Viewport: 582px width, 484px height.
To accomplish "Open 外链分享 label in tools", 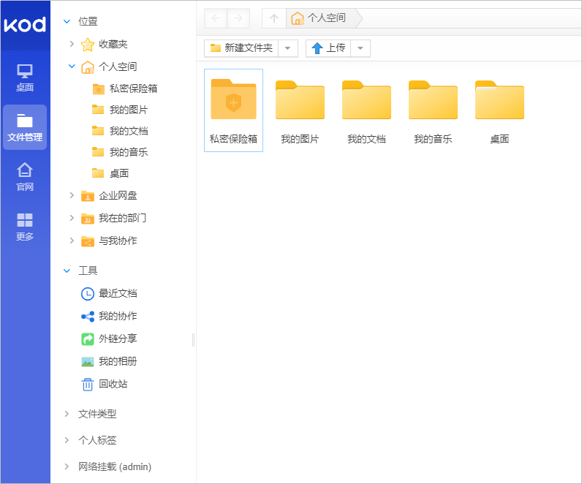I will (x=118, y=339).
